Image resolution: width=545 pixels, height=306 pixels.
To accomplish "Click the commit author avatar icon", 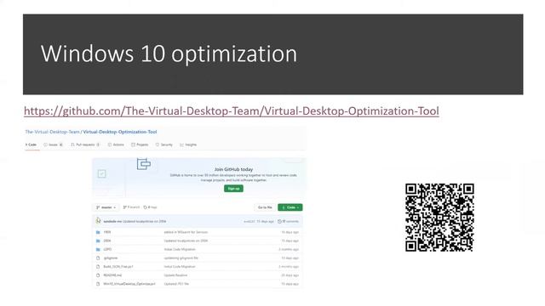I will 99,221.
